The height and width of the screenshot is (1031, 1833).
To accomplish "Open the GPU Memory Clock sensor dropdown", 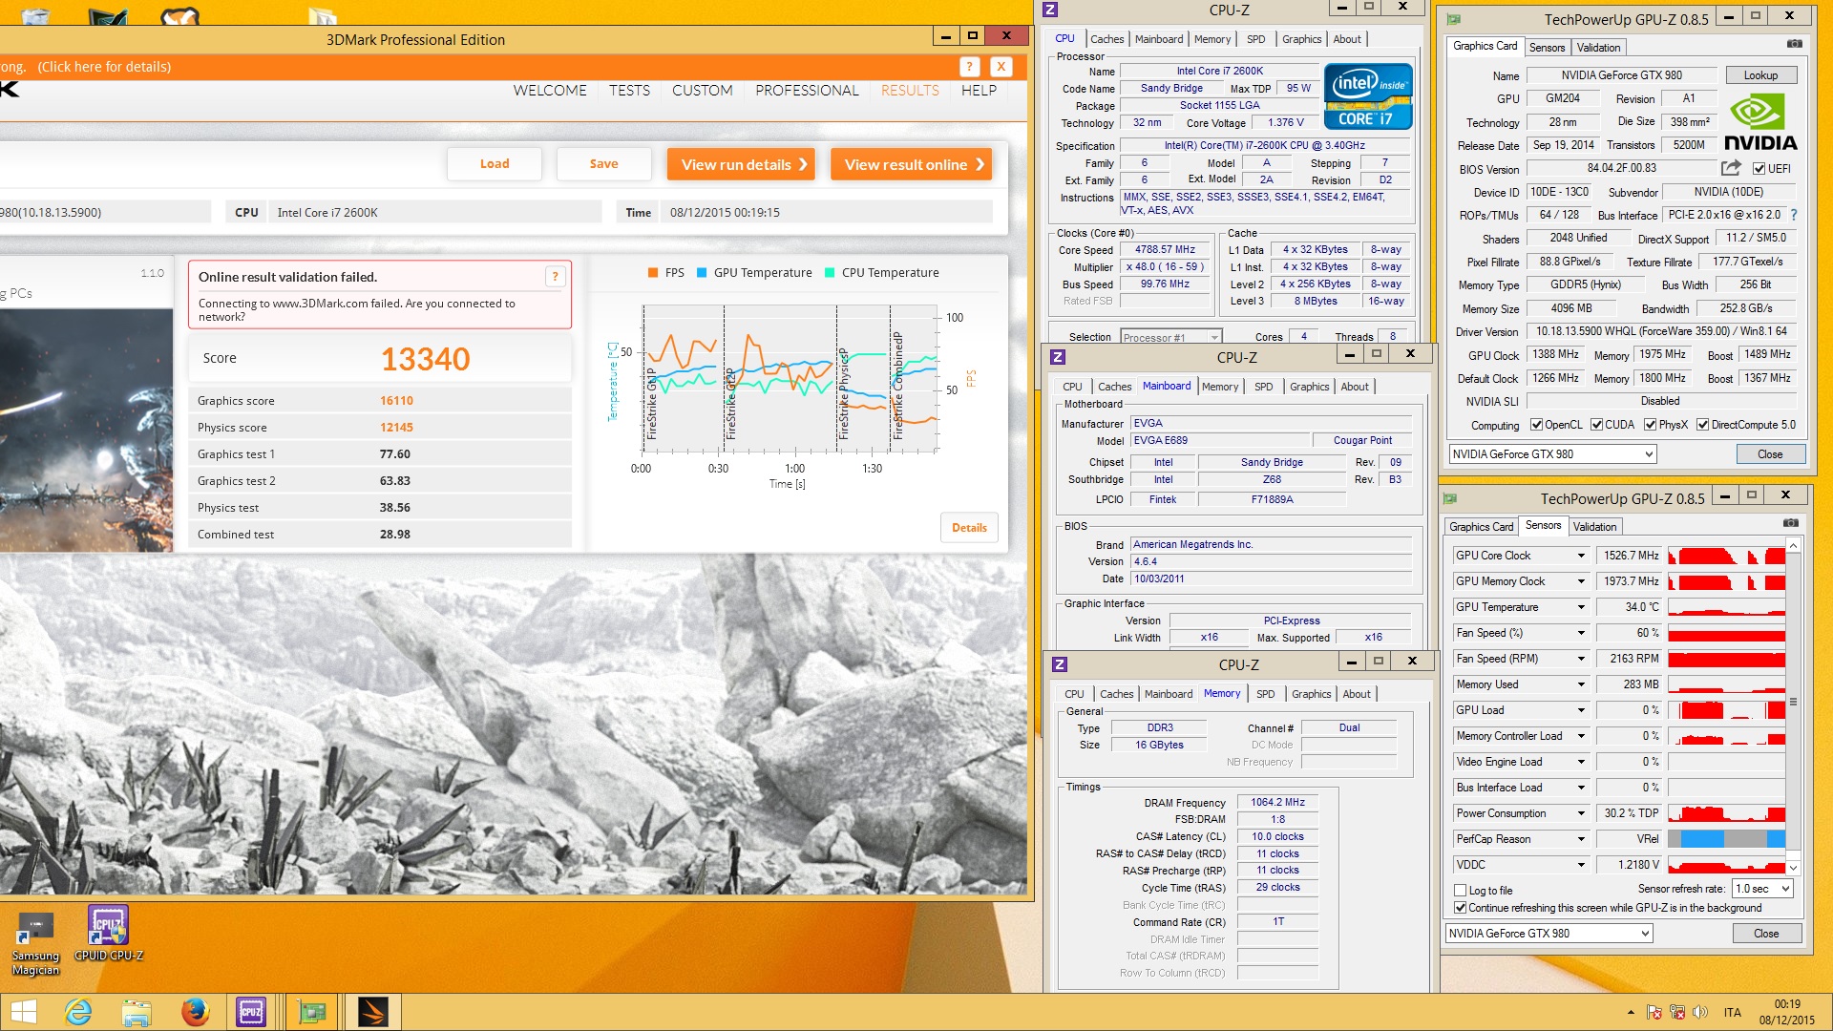I will (1581, 581).
